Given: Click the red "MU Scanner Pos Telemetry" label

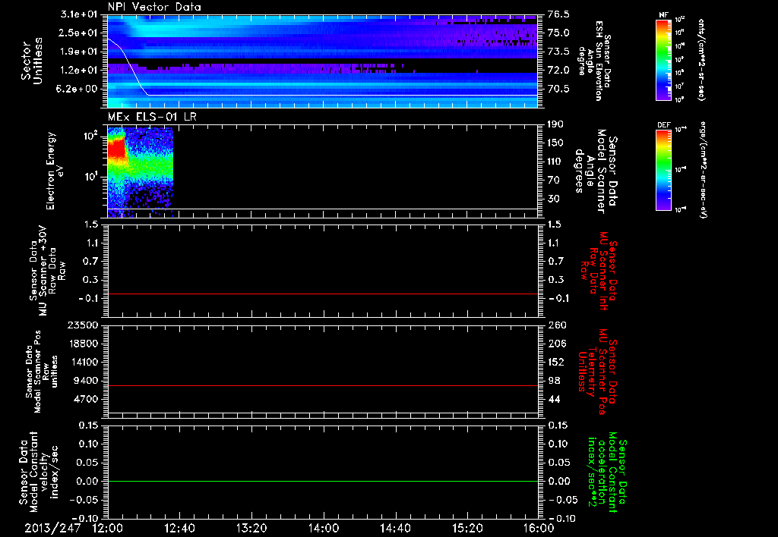Looking at the screenshot, I should point(597,372).
